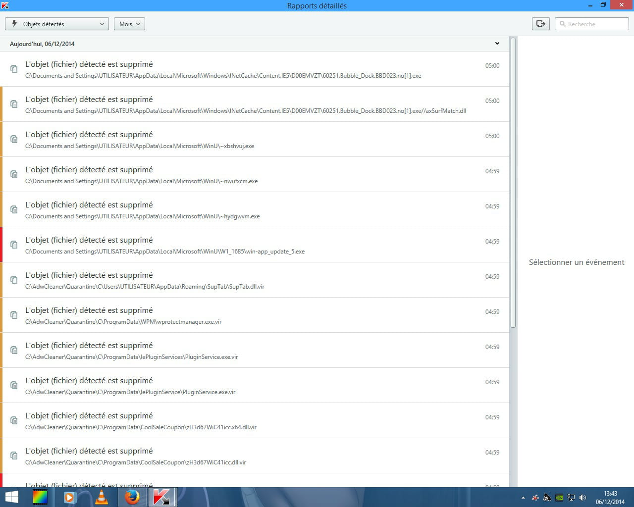Click the copy icon for the ~hydgwvm.exe row
The width and height of the screenshot is (634, 507).
pos(14,209)
